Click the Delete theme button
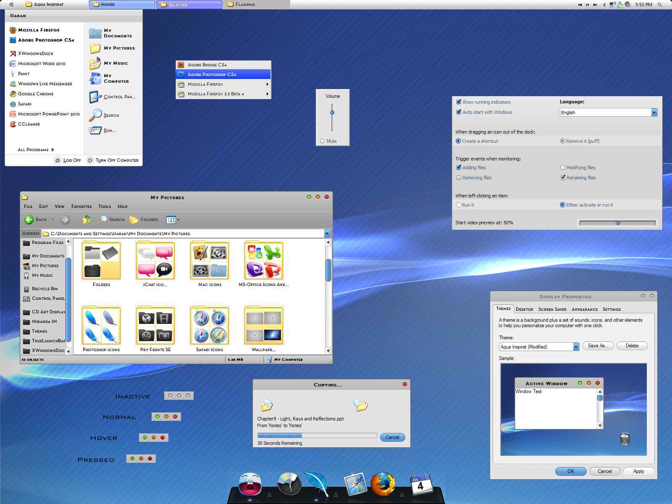 [632, 346]
